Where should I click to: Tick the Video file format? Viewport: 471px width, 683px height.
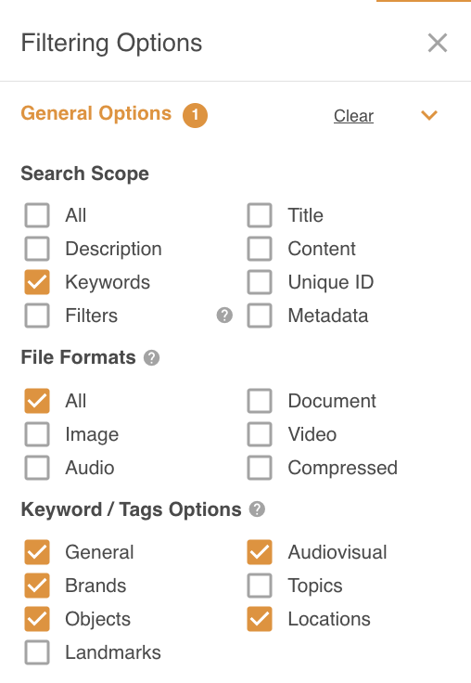point(260,434)
